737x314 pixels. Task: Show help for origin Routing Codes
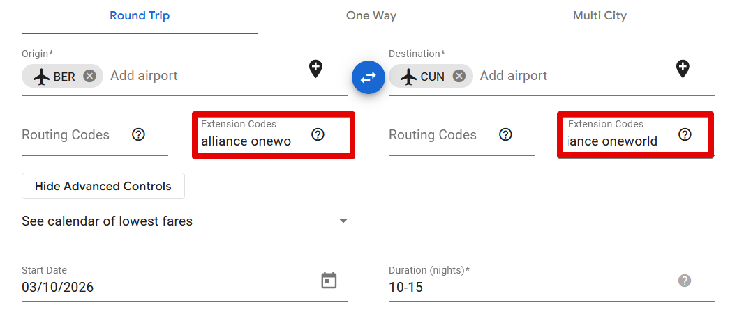coord(138,135)
